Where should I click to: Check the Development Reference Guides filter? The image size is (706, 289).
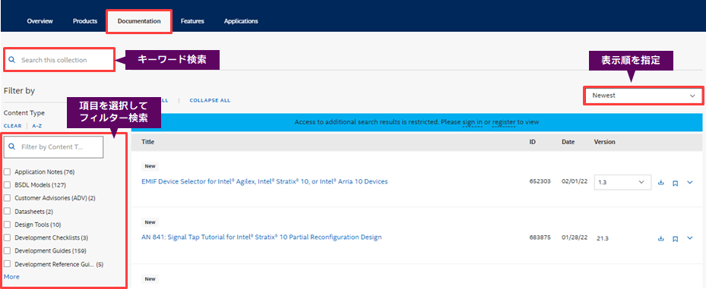(x=7, y=264)
